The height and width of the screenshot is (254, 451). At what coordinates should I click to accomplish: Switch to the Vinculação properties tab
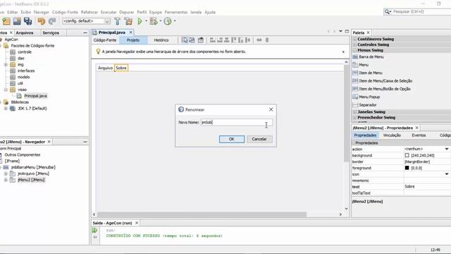coord(392,135)
